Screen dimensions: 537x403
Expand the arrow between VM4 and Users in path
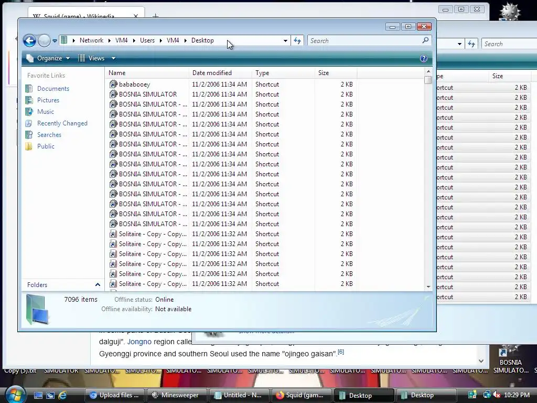click(x=134, y=40)
